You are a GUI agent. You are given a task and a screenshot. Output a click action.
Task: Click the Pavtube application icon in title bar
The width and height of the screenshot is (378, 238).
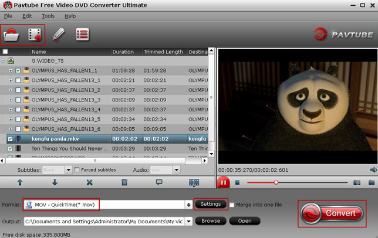click(8, 5)
